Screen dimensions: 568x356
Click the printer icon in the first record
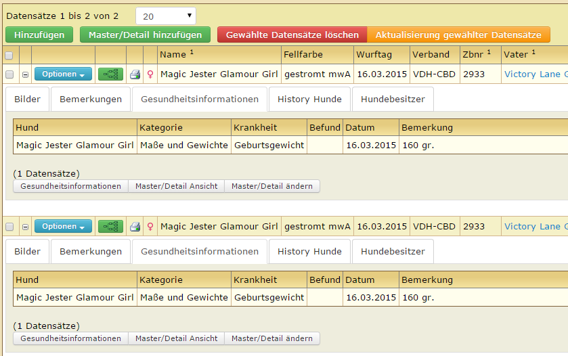135,74
